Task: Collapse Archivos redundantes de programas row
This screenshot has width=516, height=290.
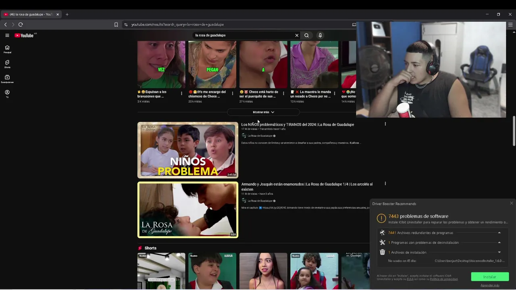Action: [499, 233]
